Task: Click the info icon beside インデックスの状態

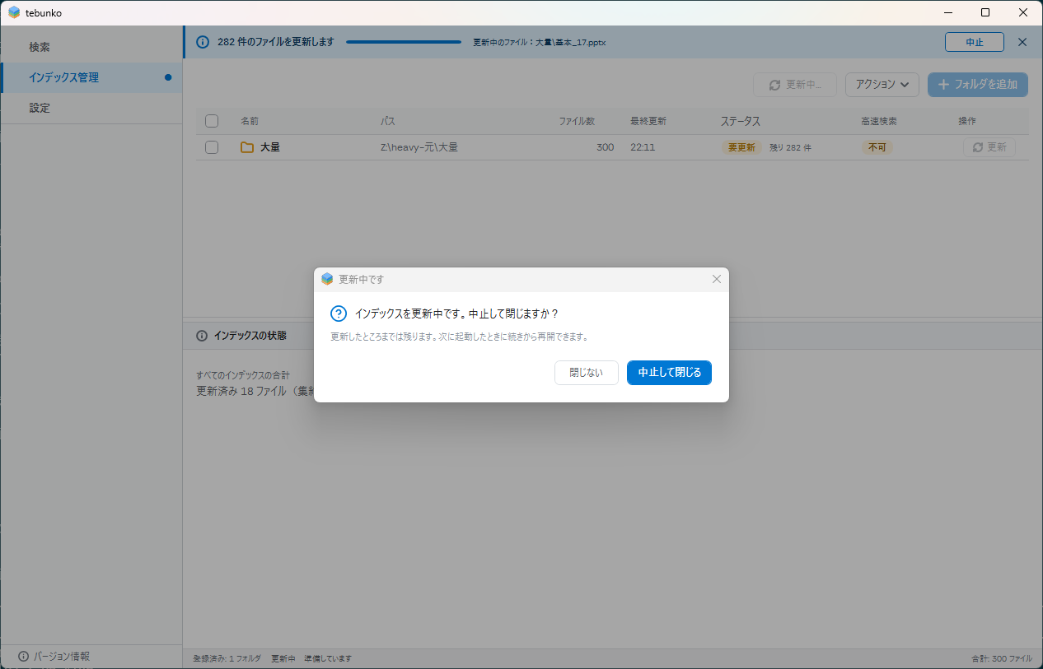Action: (x=202, y=336)
